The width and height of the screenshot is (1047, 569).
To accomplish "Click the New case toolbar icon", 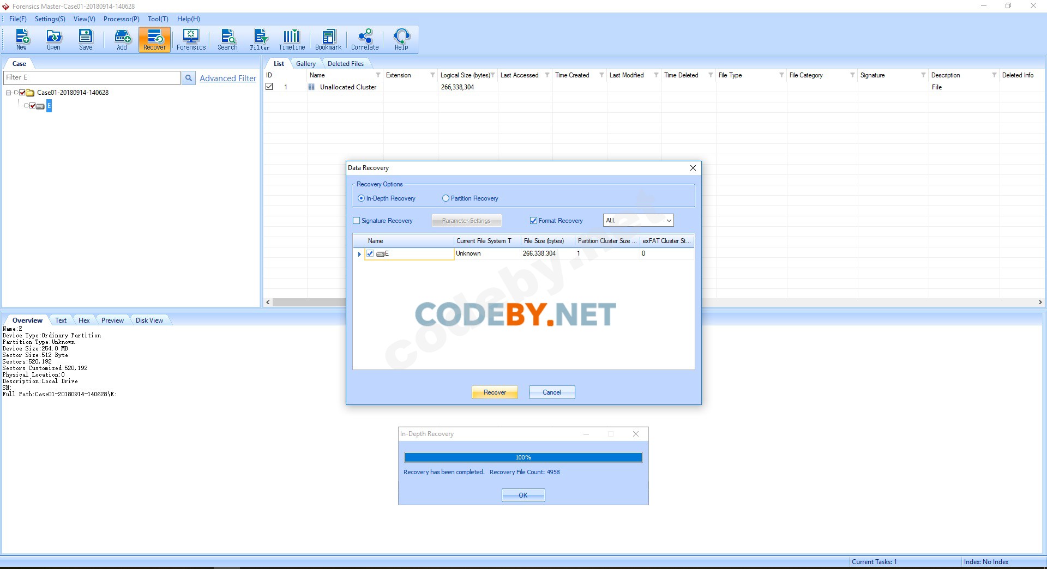I will [21, 40].
